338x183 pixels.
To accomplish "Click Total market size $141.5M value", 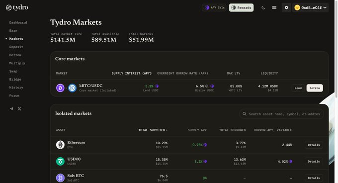I will 63,40.
